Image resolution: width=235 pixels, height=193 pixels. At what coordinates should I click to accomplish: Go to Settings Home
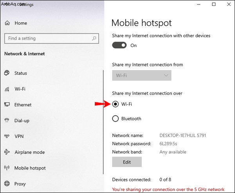21,23
